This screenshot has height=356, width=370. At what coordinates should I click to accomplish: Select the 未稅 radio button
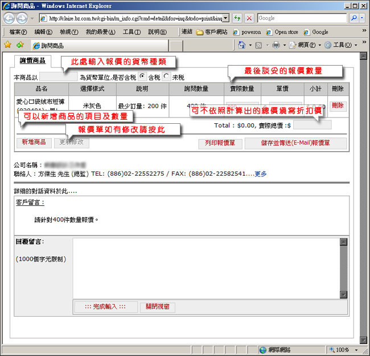click(x=166, y=76)
